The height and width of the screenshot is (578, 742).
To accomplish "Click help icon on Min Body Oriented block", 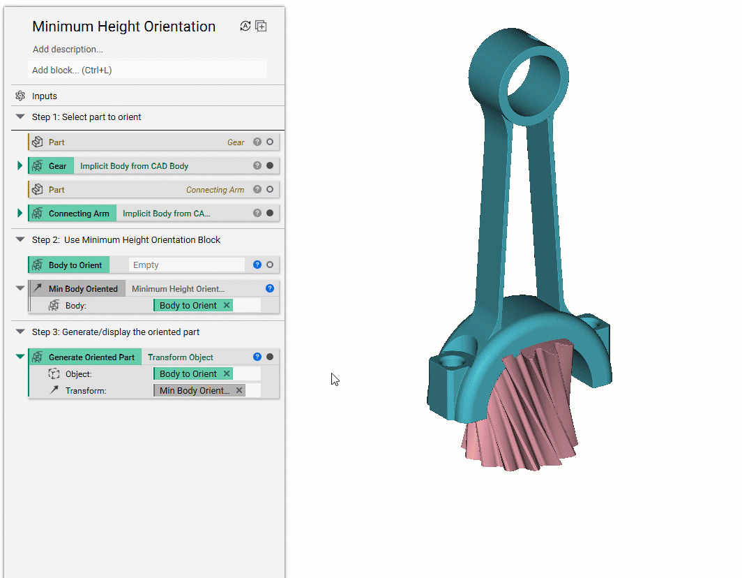I will [270, 288].
